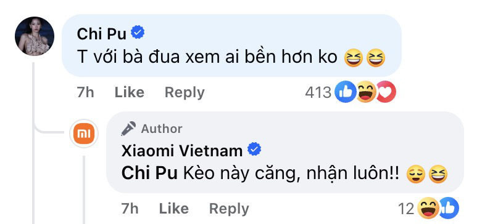490x224 pixels.
Task: Click the Chi Pu mention in Xiaomi's reply
Action: pyautogui.click(x=149, y=174)
